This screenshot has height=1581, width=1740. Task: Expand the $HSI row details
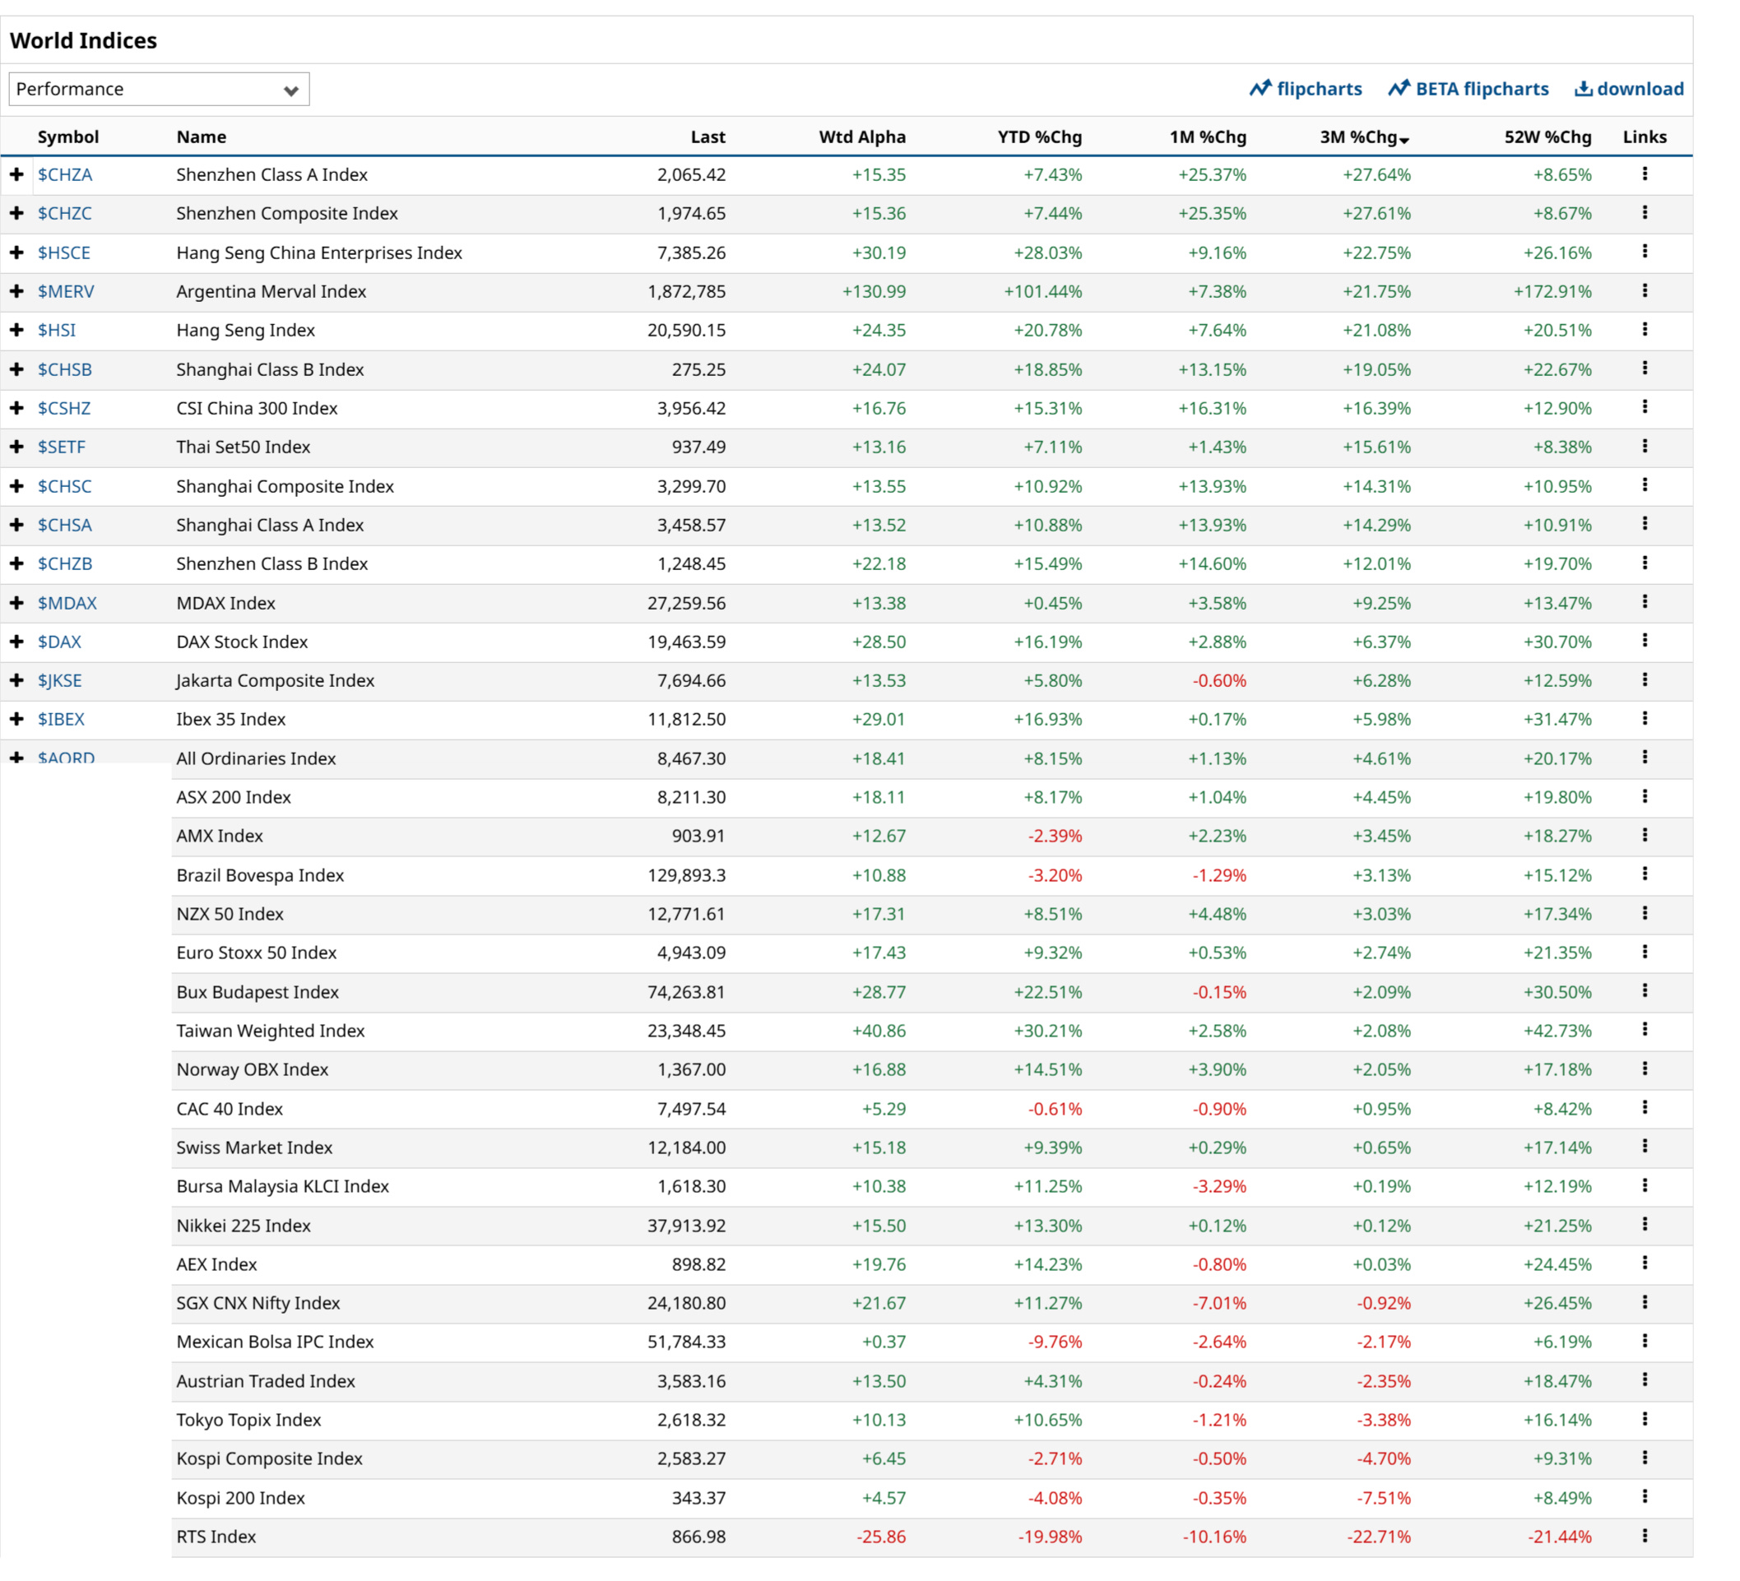click(x=16, y=330)
